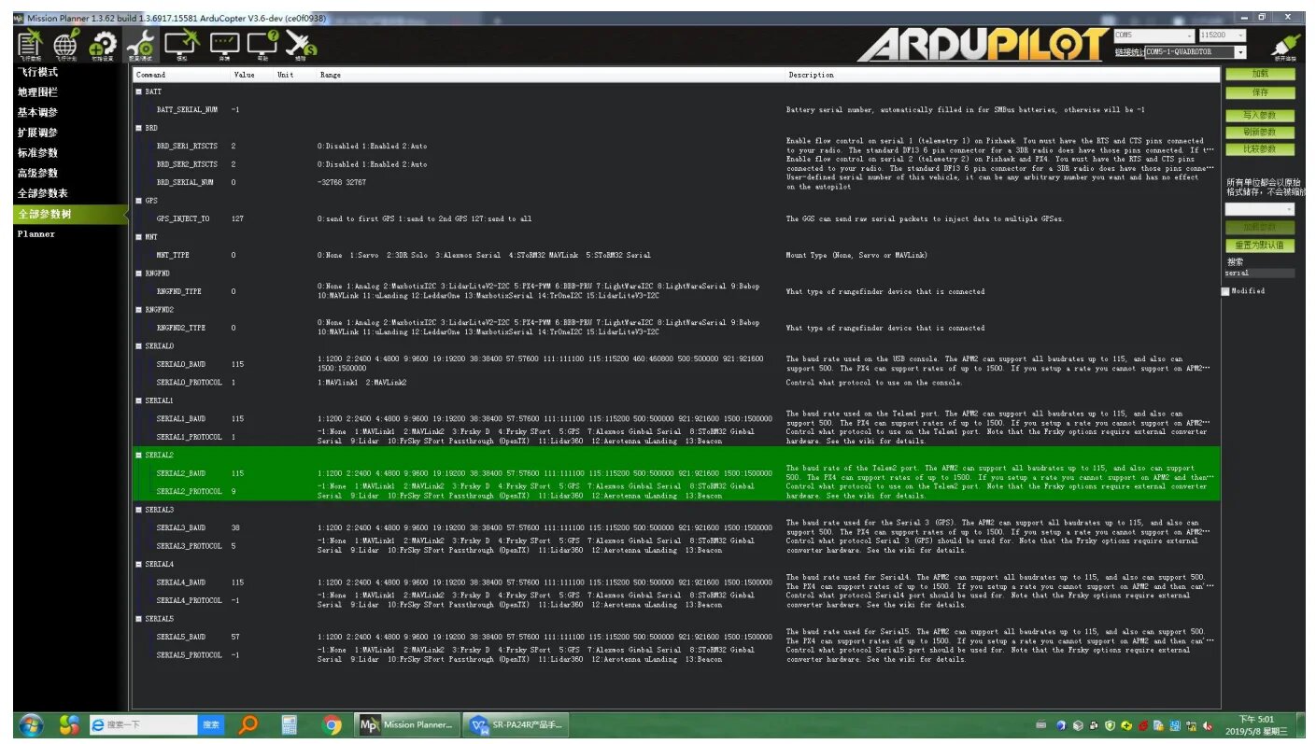Open the Simulation monitor icon

[x=181, y=43]
